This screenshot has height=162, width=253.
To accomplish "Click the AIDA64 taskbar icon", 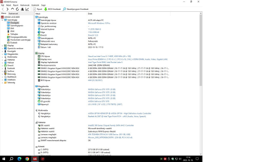I will 35,159.
